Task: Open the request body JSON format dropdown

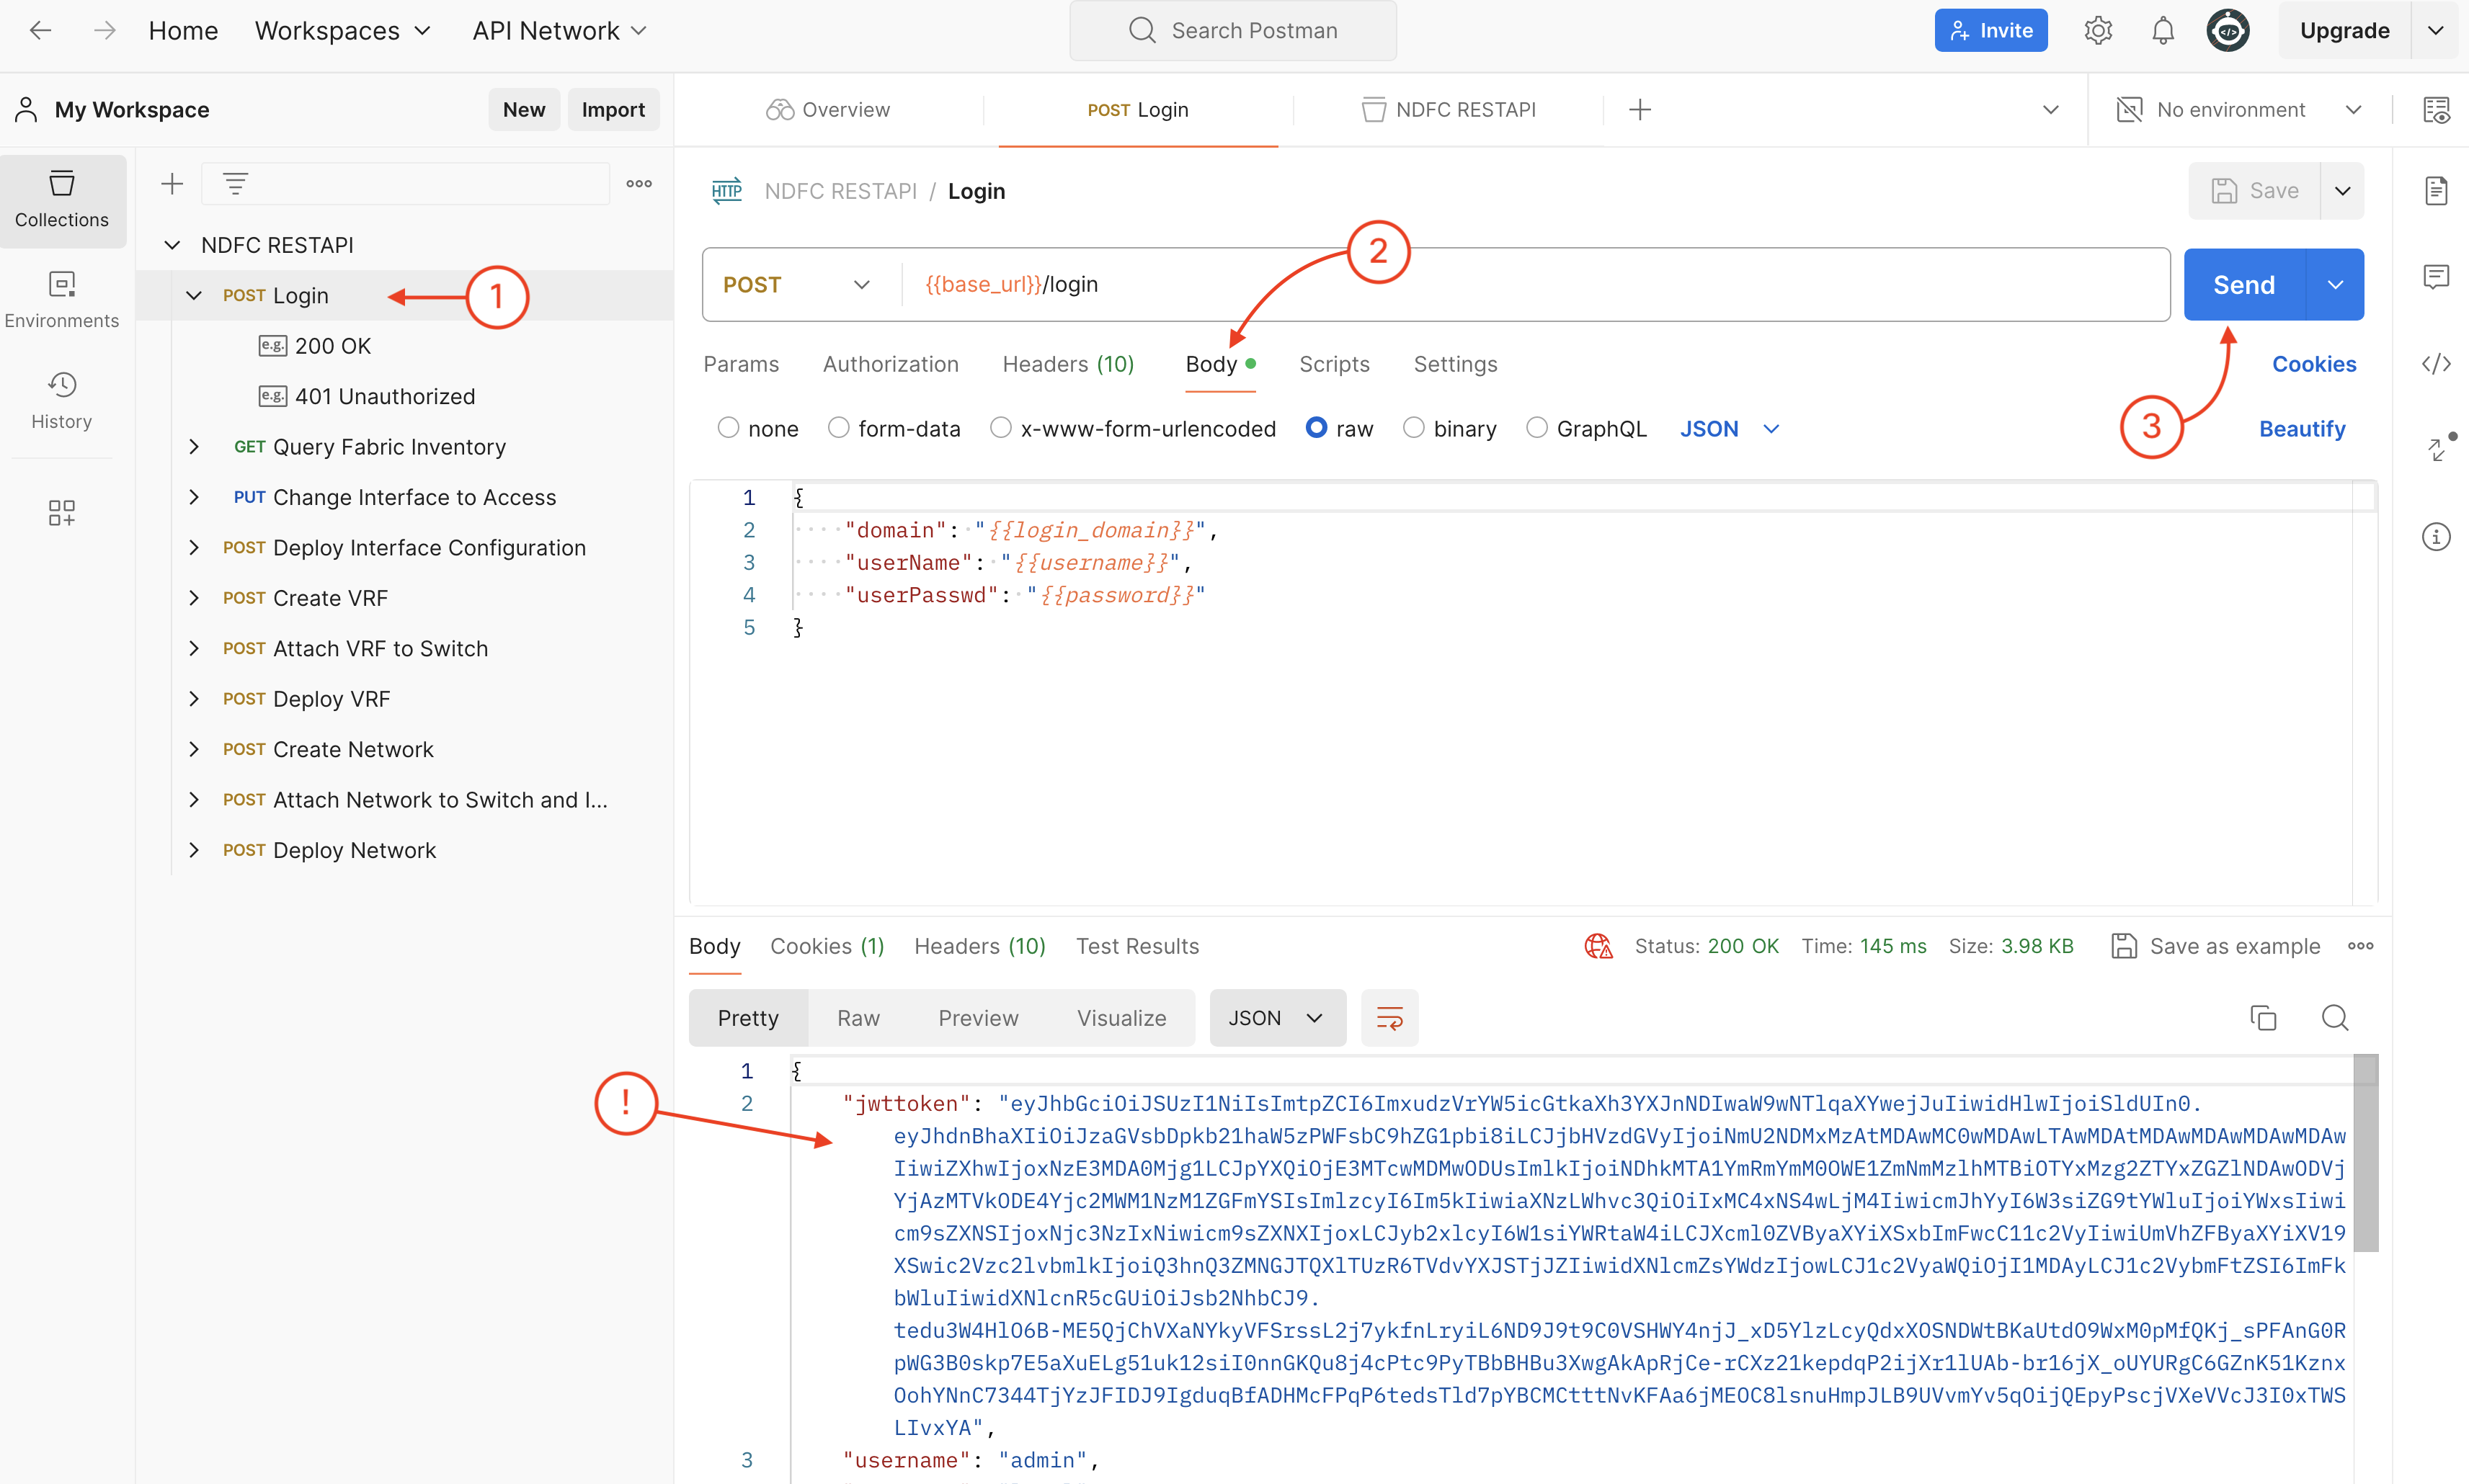Action: pyautogui.click(x=1730, y=428)
